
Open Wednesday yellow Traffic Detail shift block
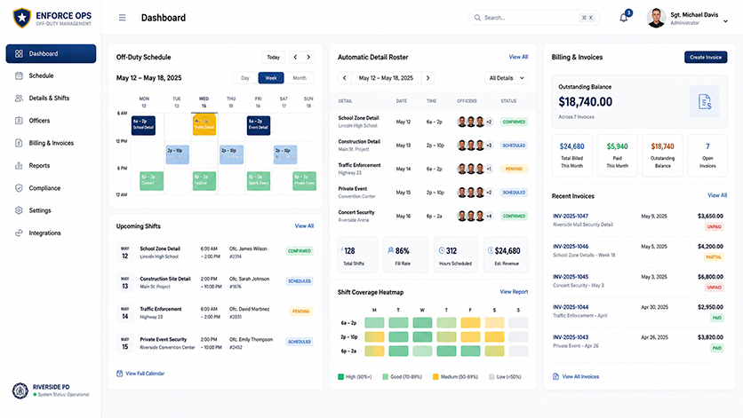pos(204,125)
